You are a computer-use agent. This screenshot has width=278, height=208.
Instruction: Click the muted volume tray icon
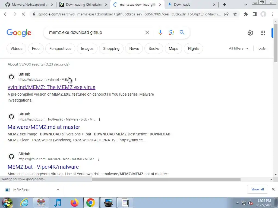(x=251, y=203)
